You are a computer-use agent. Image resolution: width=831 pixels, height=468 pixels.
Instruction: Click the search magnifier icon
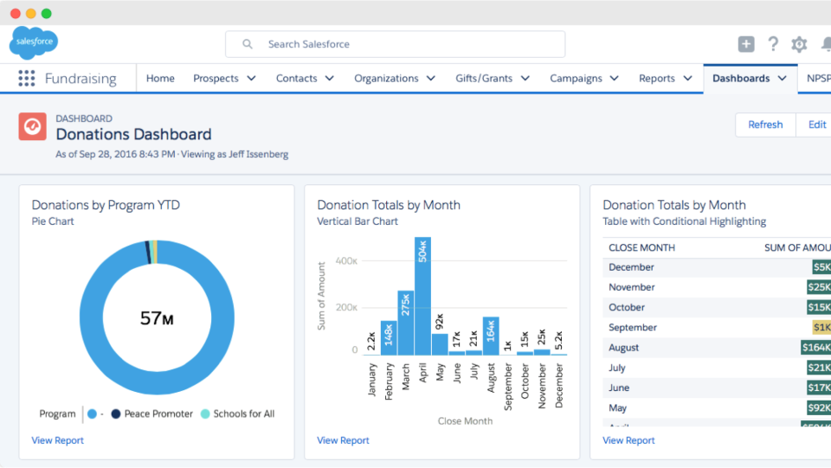[x=248, y=44]
